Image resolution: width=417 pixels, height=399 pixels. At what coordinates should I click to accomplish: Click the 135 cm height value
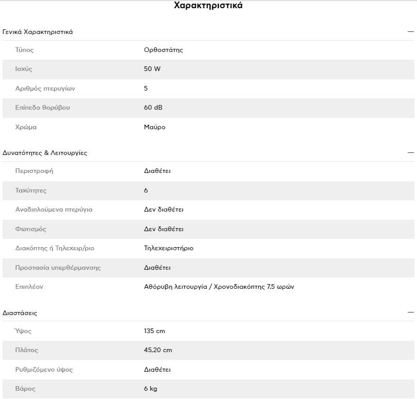[x=154, y=331]
